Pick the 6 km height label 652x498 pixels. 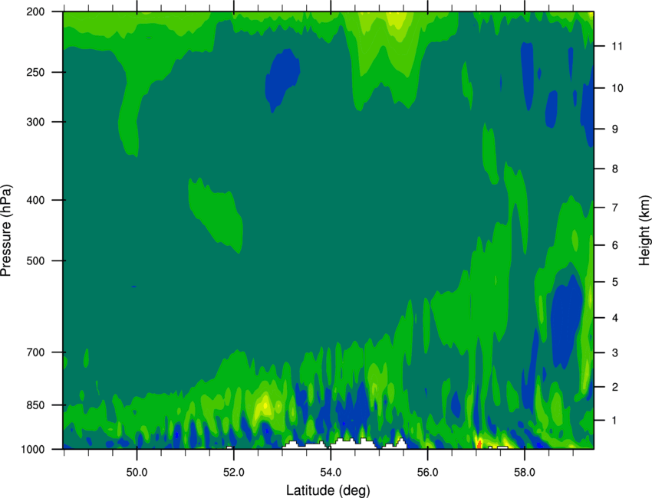(615, 245)
